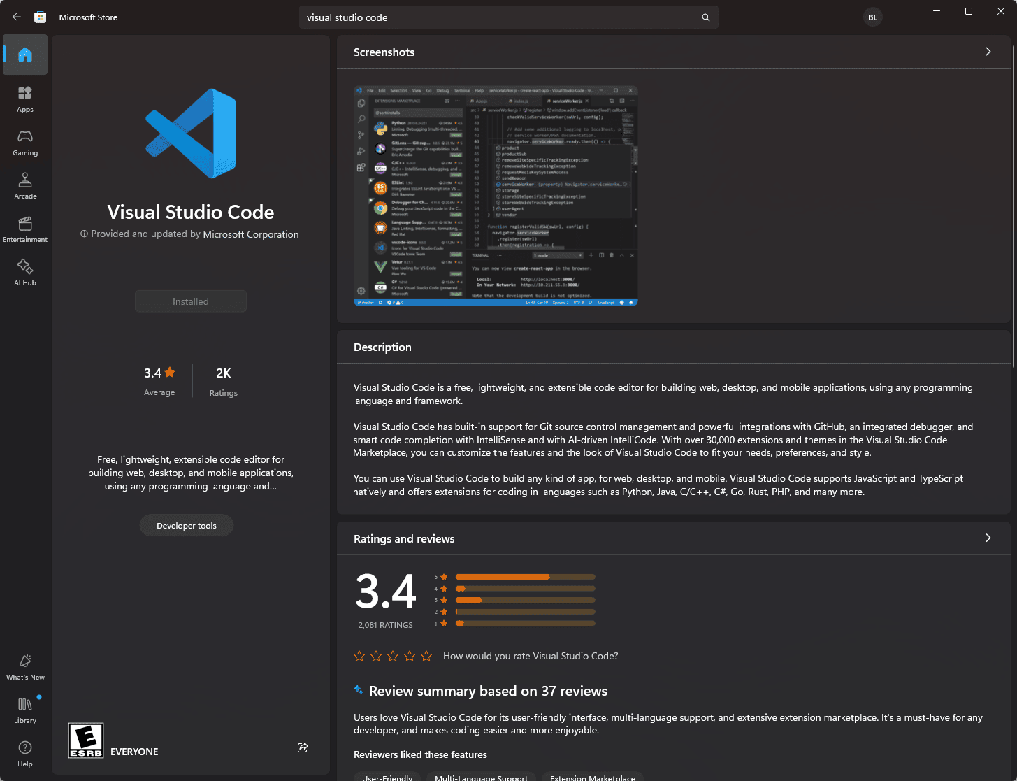Rate Visual Studio Code five stars

(x=426, y=656)
